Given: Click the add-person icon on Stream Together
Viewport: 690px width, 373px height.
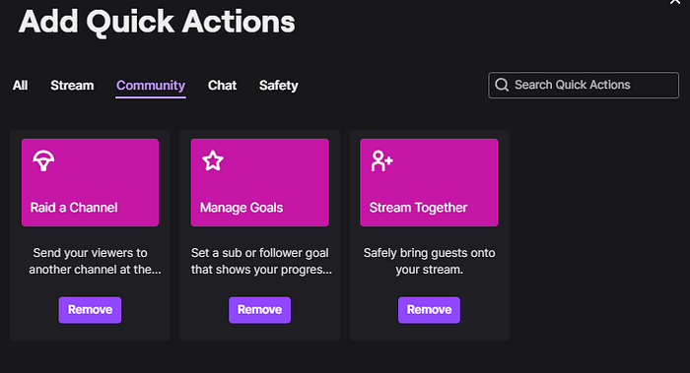Looking at the screenshot, I should [381, 160].
